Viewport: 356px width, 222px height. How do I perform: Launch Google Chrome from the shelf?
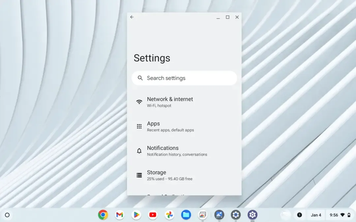pyautogui.click(x=103, y=215)
